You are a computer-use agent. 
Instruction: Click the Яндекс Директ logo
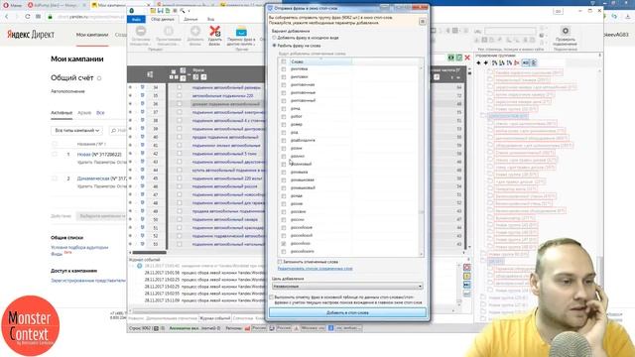coord(31,35)
